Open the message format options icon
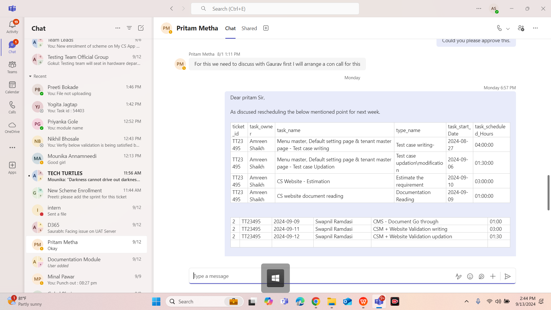This screenshot has height=310, width=551. click(x=458, y=276)
